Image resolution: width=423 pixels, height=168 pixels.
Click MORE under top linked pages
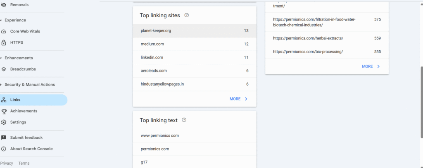click(x=371, y=66)
